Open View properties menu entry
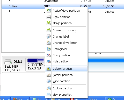The image size is (124, 100). pos(66,95)
